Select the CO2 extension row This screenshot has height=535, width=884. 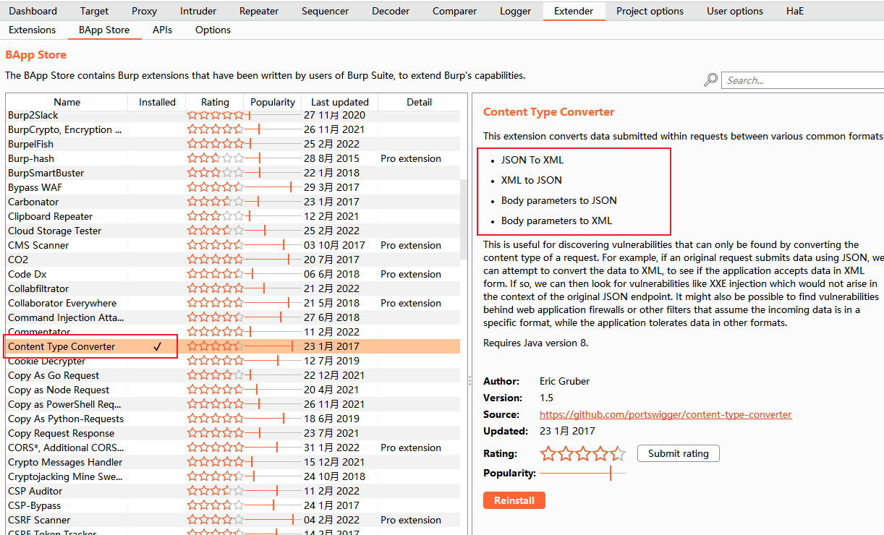pyautogui.click(x=233, y=260)
